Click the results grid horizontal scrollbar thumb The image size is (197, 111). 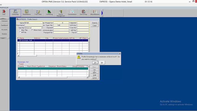coord(28,55)
